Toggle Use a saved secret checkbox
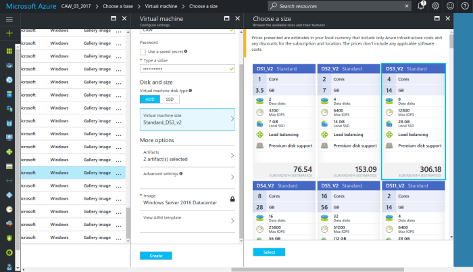 pyautogui.click(x=143, y=51)
